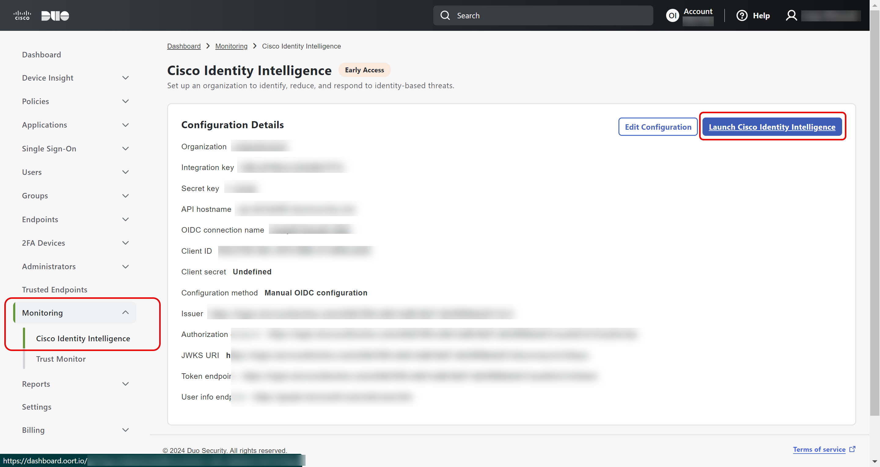This screenshot has height=467, width=880.
Task: Click the Terms of service external-link icon
Action: click(852, 449)
